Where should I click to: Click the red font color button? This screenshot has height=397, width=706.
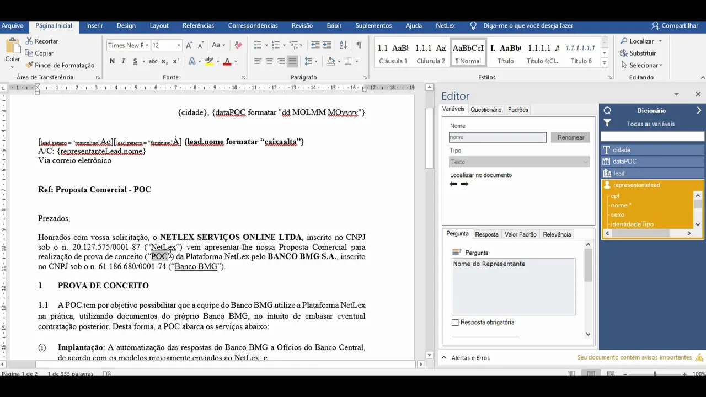click(x=227, y=61)
